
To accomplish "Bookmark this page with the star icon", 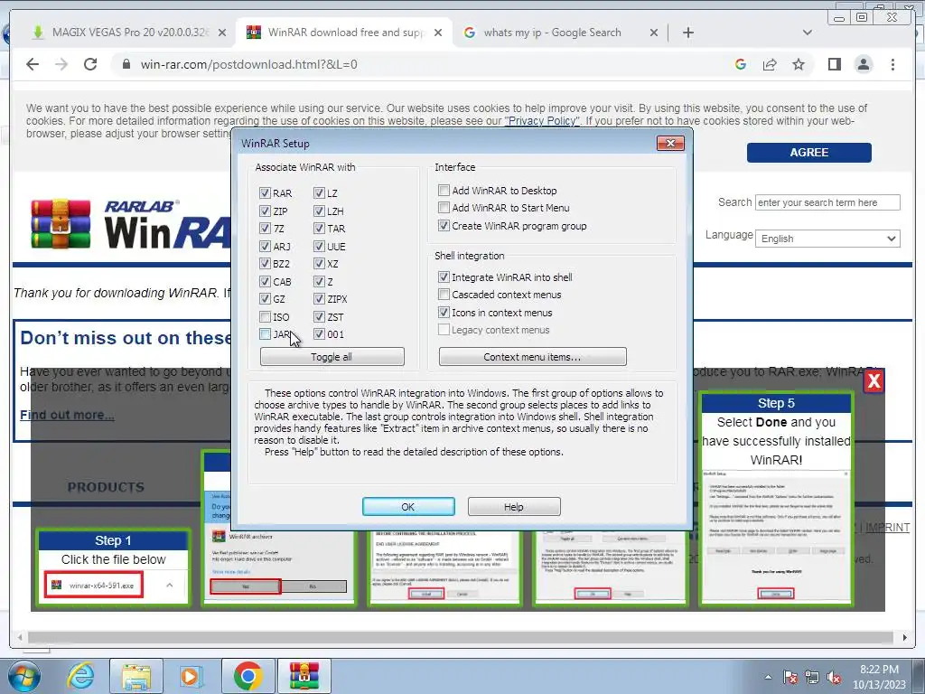I will pos(799,64).
